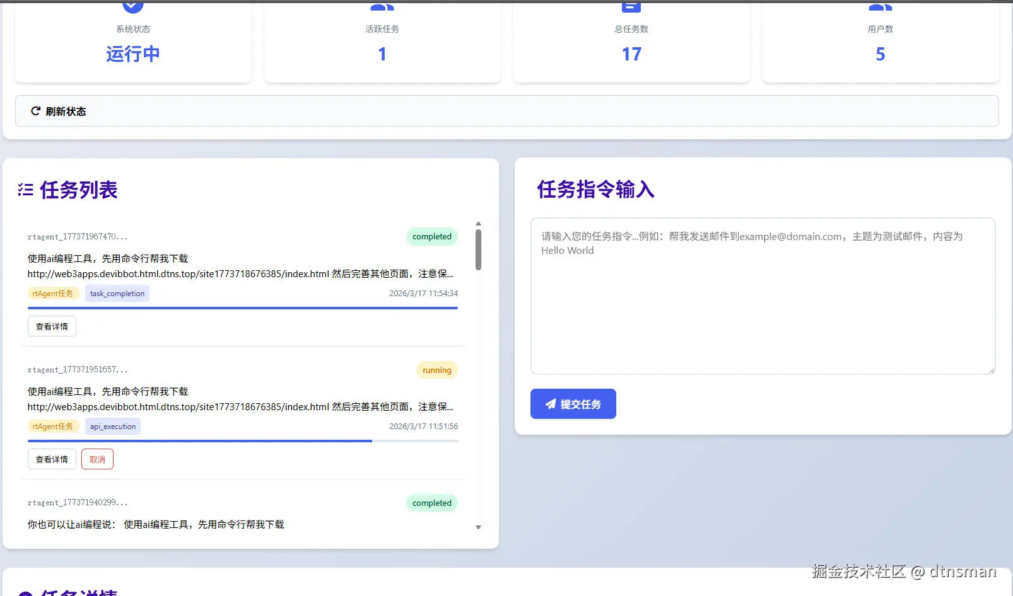Click the api_execution tag on running task
Screen dimensions: 1013x596
click(x=112, y=426)
